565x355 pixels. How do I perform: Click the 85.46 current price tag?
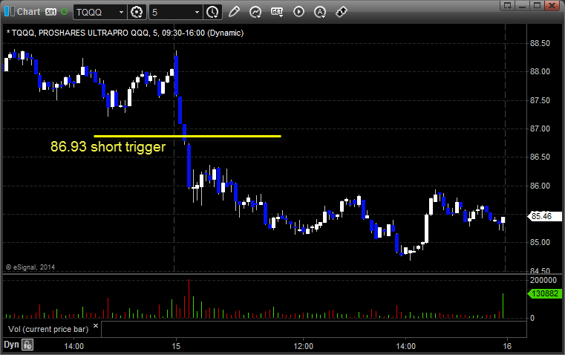tap(544, 216)
